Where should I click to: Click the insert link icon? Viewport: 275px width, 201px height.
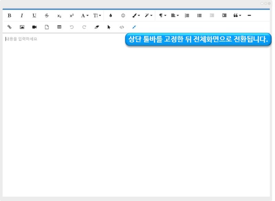tap(10, 27)
